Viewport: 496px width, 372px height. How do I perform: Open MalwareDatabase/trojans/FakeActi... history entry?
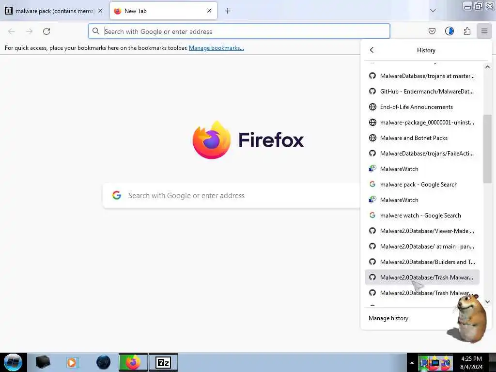pyautogui.click(x=422, y=154)
